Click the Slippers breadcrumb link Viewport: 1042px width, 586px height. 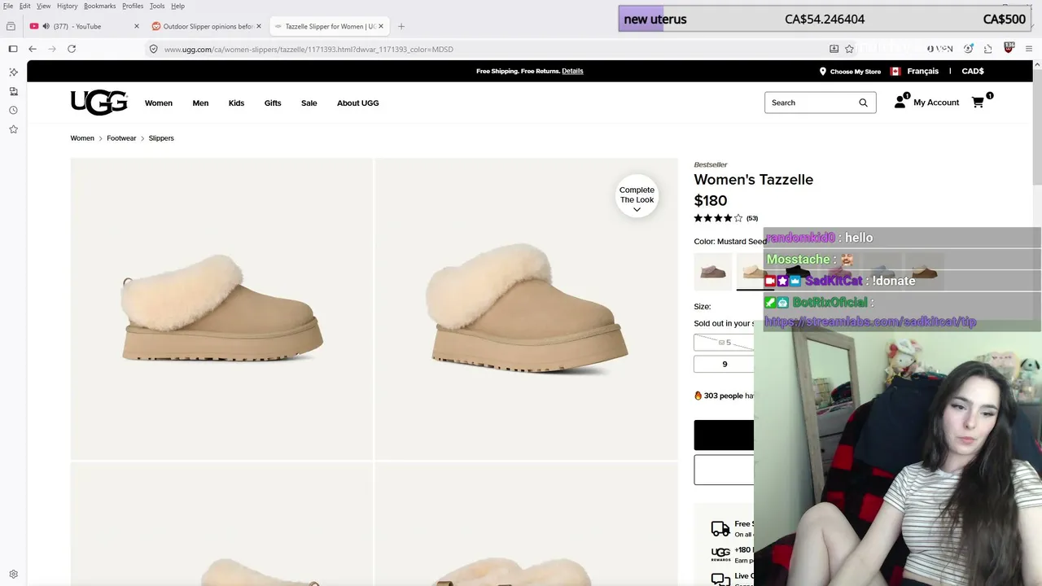click(161, 138)
